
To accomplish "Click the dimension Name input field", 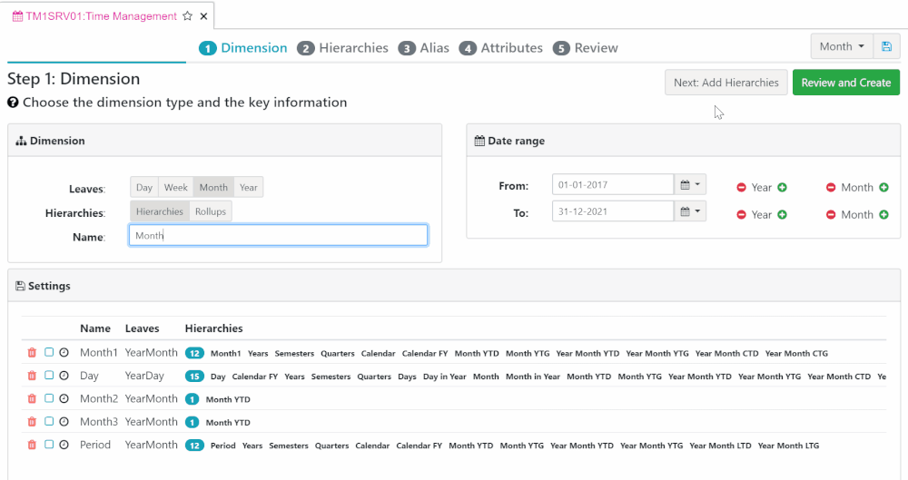I will [278, 236].
